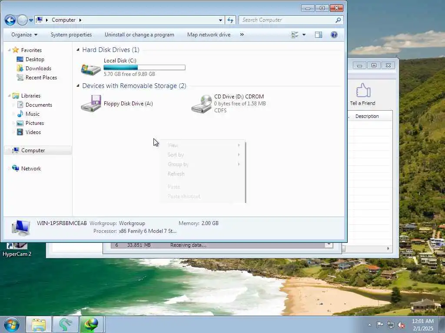
Task: Open System properties
Action: click(x=71, y=35)
